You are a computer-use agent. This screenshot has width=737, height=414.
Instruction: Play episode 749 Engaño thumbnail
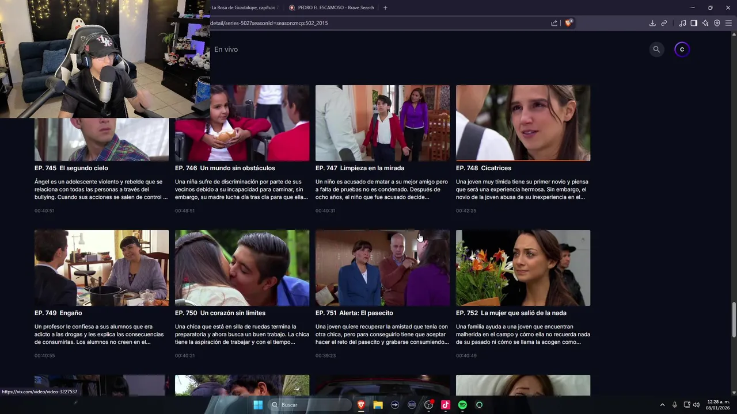pos(101,268)
